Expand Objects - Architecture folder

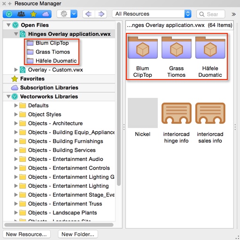16,123
